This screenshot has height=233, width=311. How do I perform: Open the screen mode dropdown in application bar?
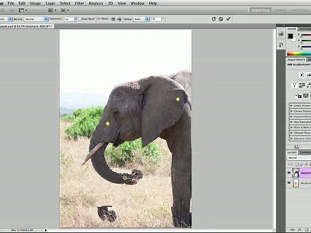coord(65,10)
